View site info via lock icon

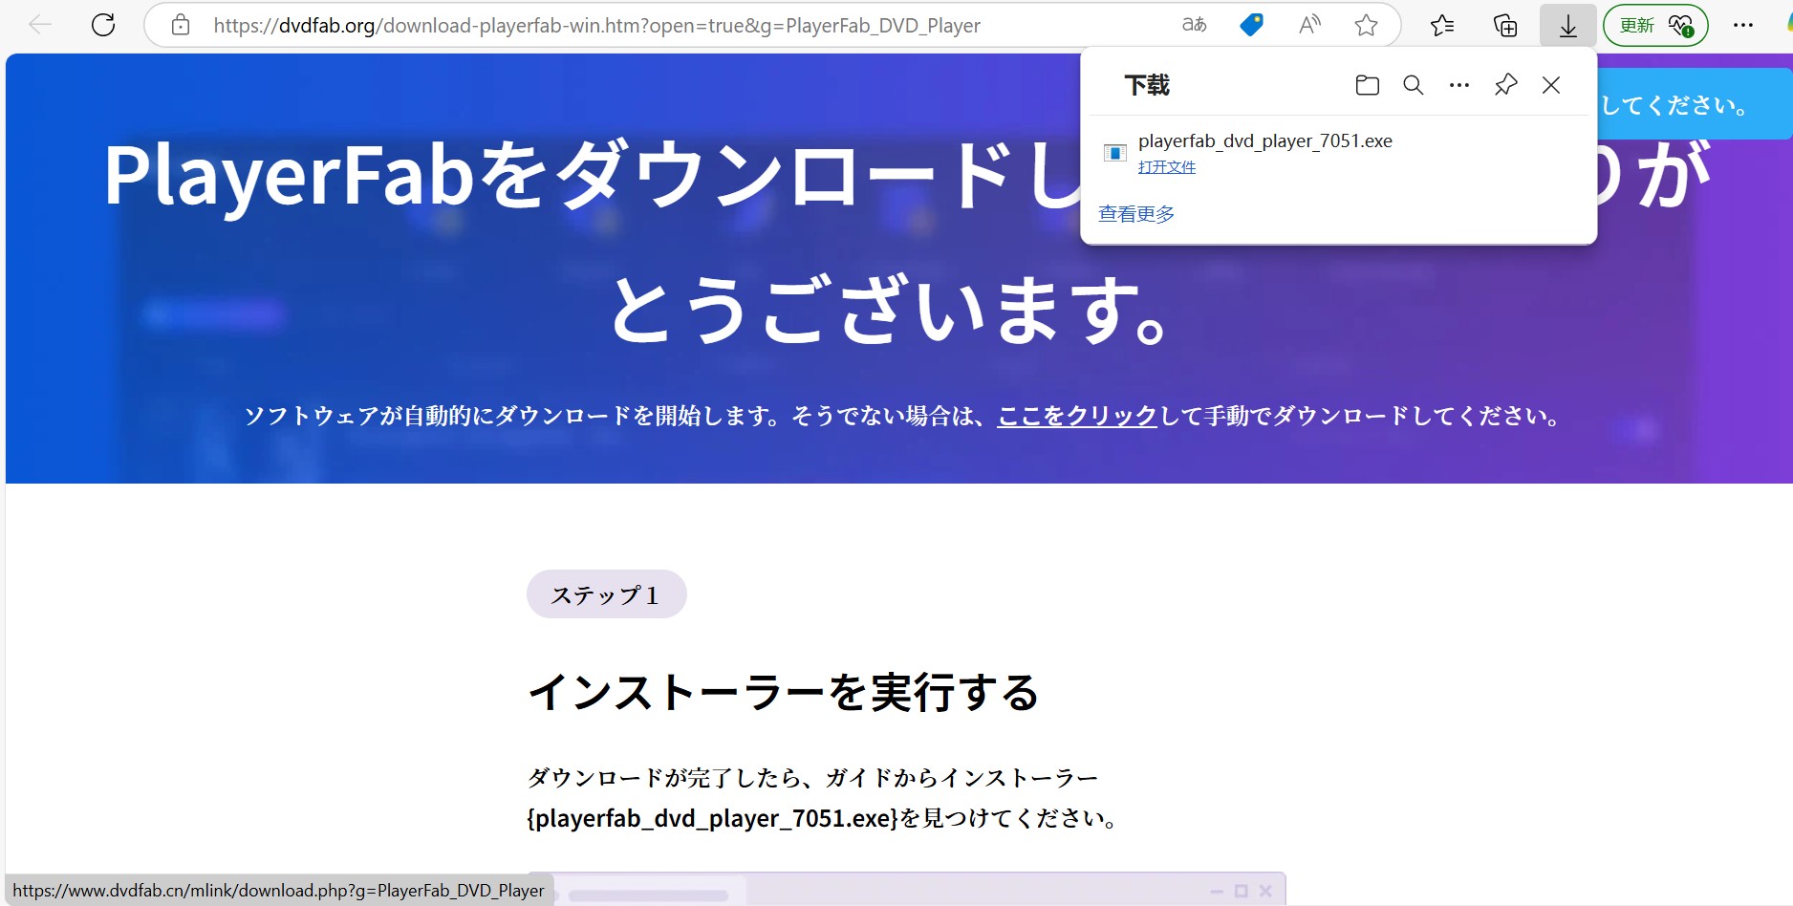pyautogui.click(x=181, y=25)
